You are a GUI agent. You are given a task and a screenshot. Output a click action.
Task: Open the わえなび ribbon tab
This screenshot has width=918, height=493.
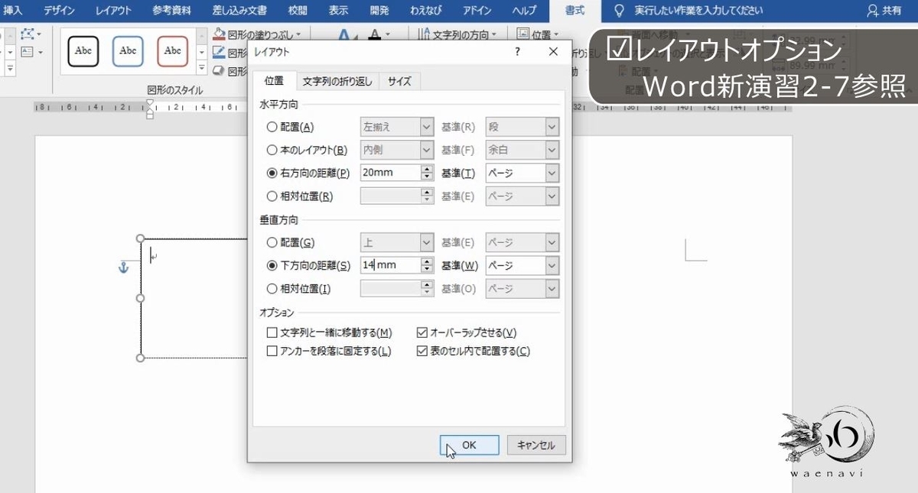coord(428,11)
